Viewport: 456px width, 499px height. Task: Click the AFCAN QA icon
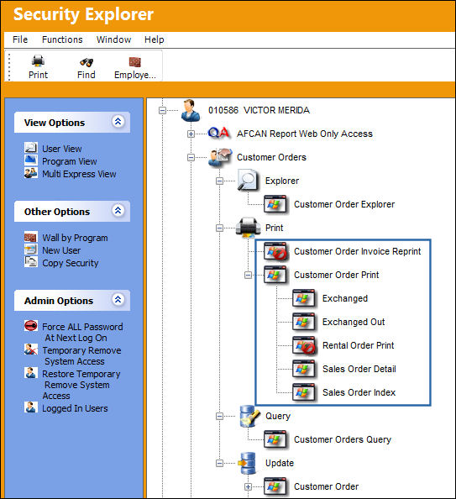coord(218,133)
